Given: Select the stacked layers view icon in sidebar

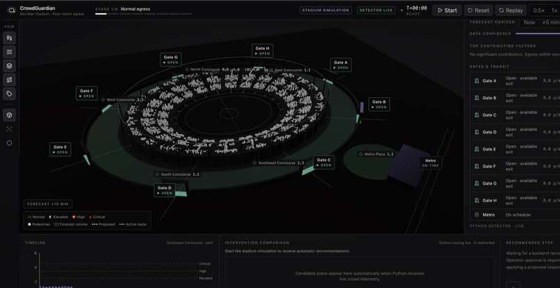Looking at the screenshot, I should tap(9, 66).
